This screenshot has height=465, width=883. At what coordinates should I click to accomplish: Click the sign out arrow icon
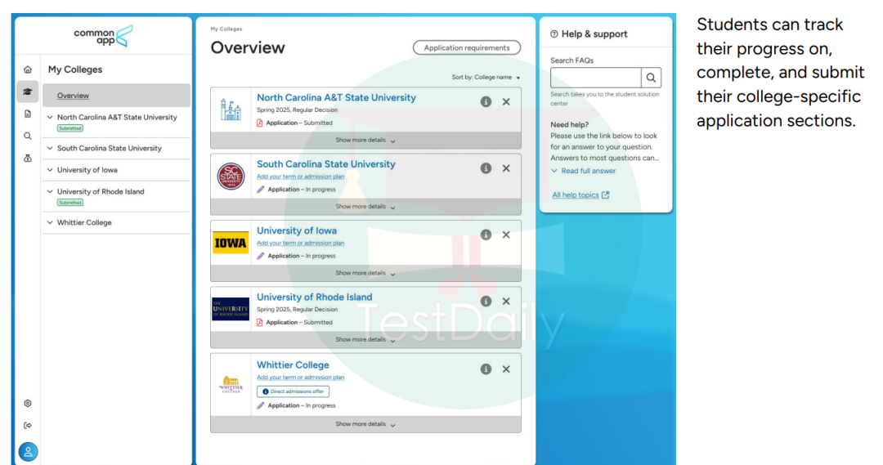(x=28, y=426)
